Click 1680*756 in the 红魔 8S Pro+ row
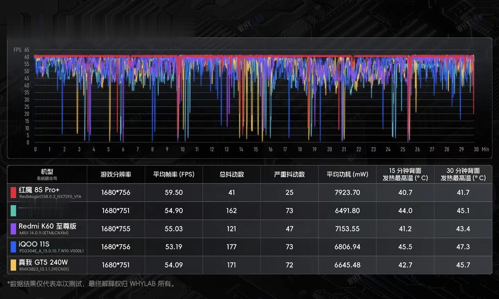The width and height of the screenshot is (499, 299). coord(116,193)
